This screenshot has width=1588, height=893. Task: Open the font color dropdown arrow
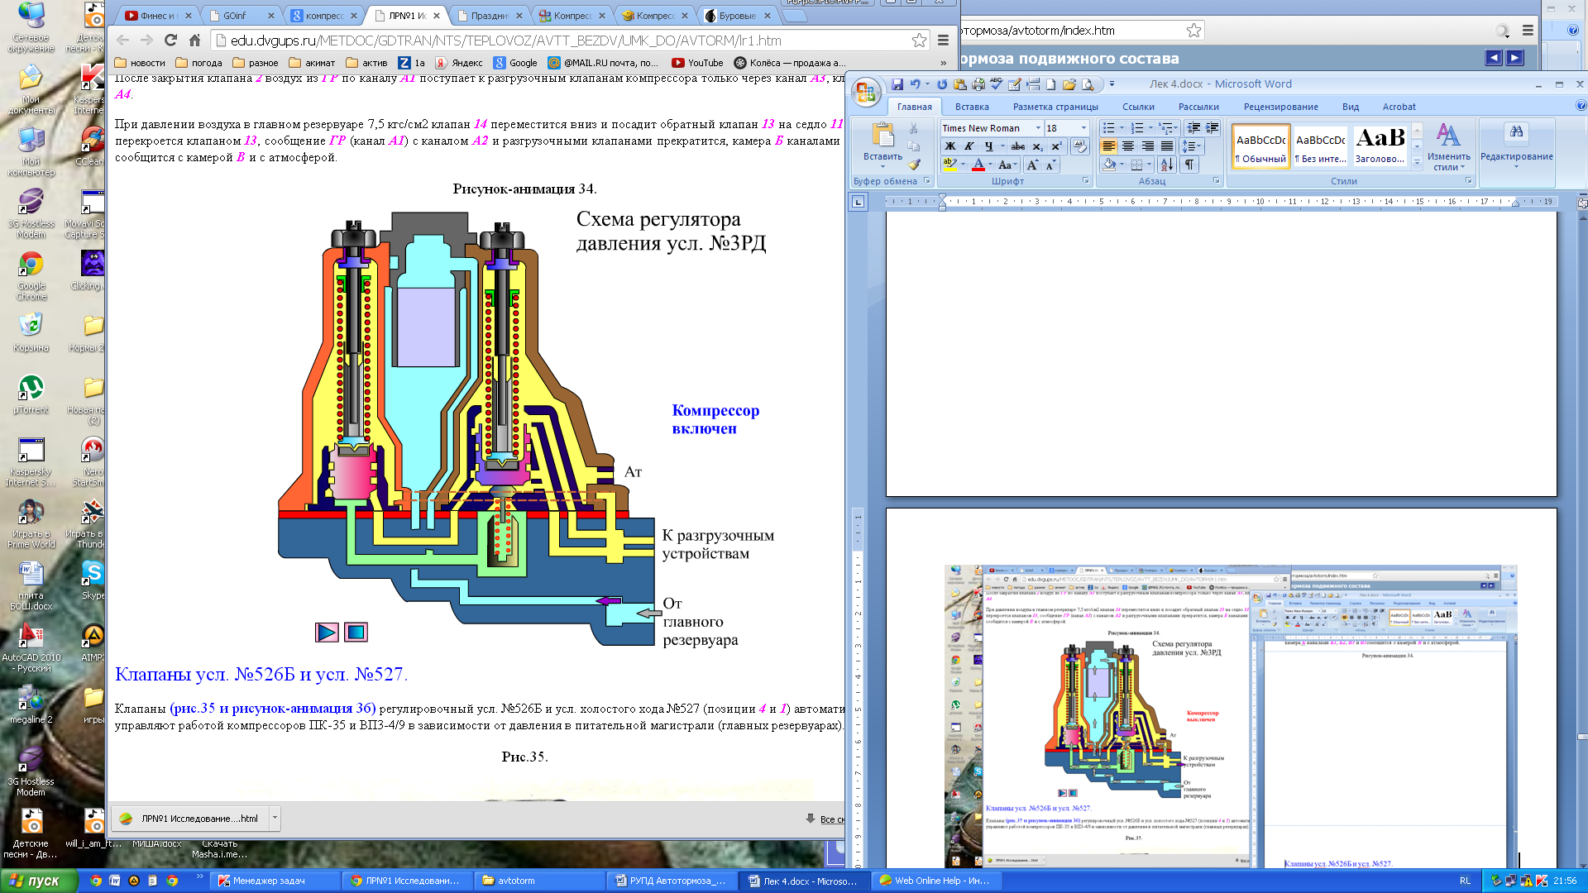[990, 165]
